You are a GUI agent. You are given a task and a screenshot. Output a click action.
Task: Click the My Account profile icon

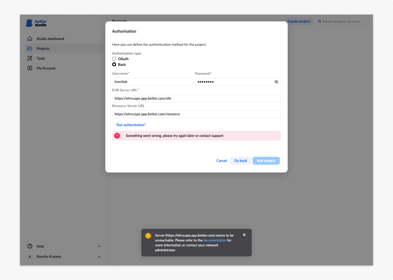(30, 68)
